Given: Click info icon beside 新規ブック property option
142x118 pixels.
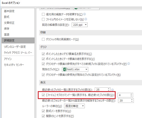Looking at the screenshot, I should [x=129, y=64].
